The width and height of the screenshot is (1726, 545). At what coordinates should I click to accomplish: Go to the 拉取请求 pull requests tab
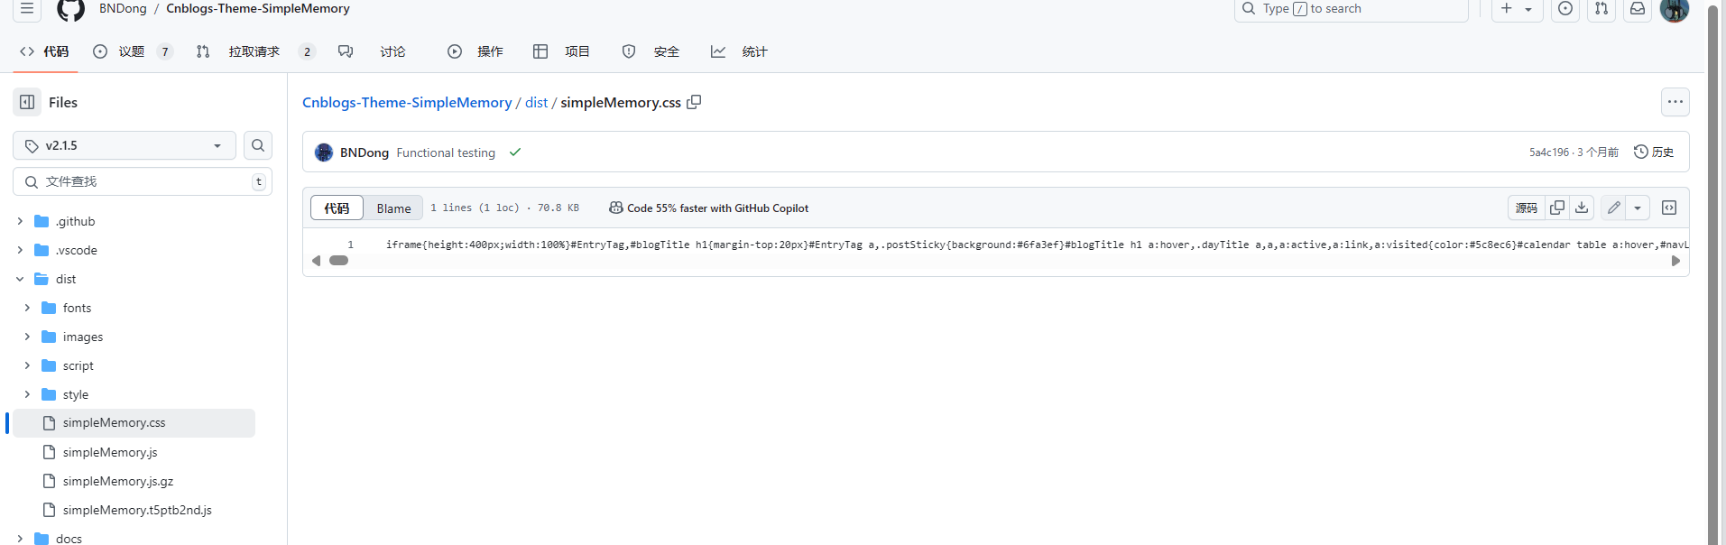tap(254, 51)
